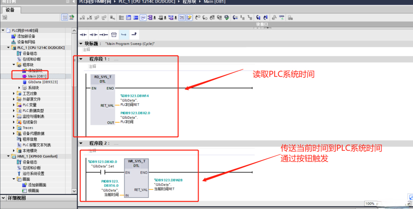Toggle the project tree table view icon
413x209 pixels.
pyautogui.click(x=65, y=17)
